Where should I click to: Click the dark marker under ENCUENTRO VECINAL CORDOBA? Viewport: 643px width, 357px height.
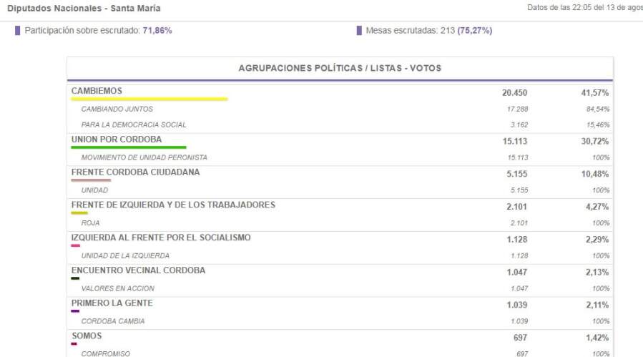pyautogui.click(x=75, y=278)
